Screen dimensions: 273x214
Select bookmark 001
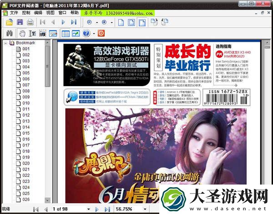point(26,49)
